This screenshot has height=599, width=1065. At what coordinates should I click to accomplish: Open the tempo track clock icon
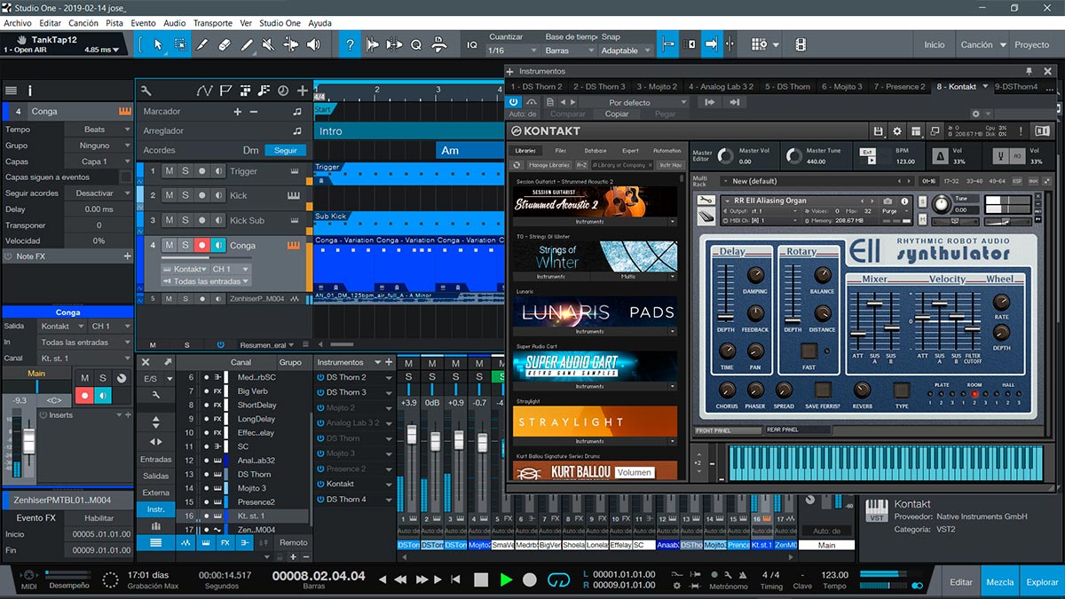[283, 91]
